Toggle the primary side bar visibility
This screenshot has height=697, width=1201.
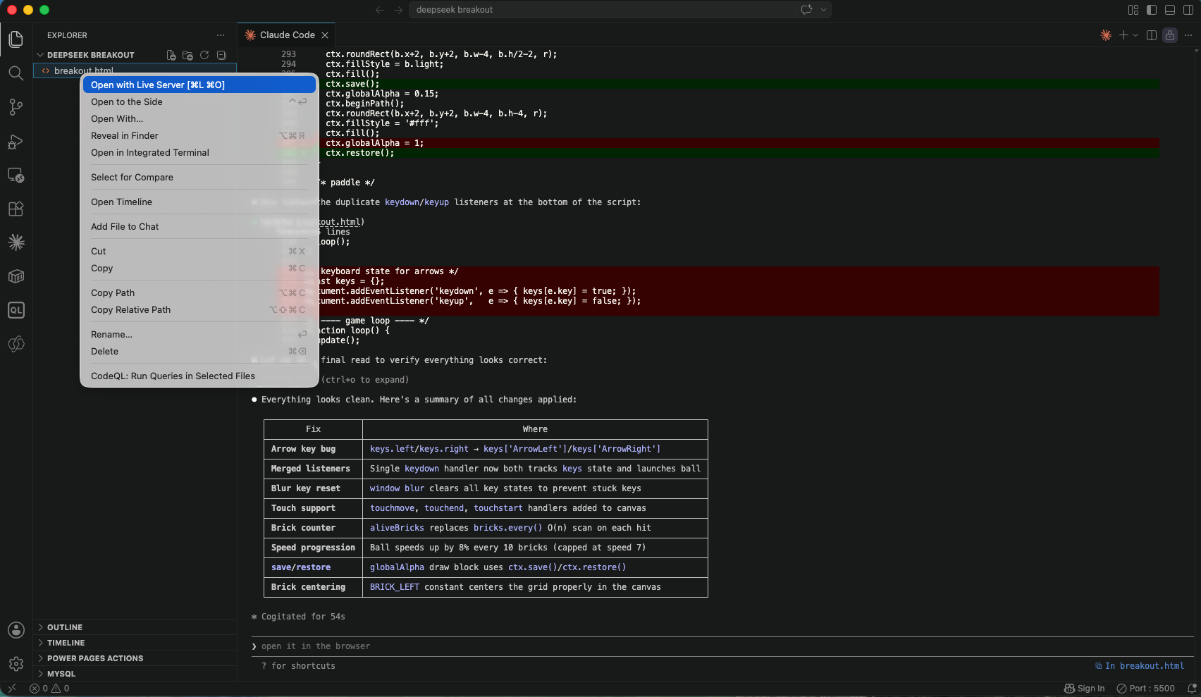coord(1152,10)
